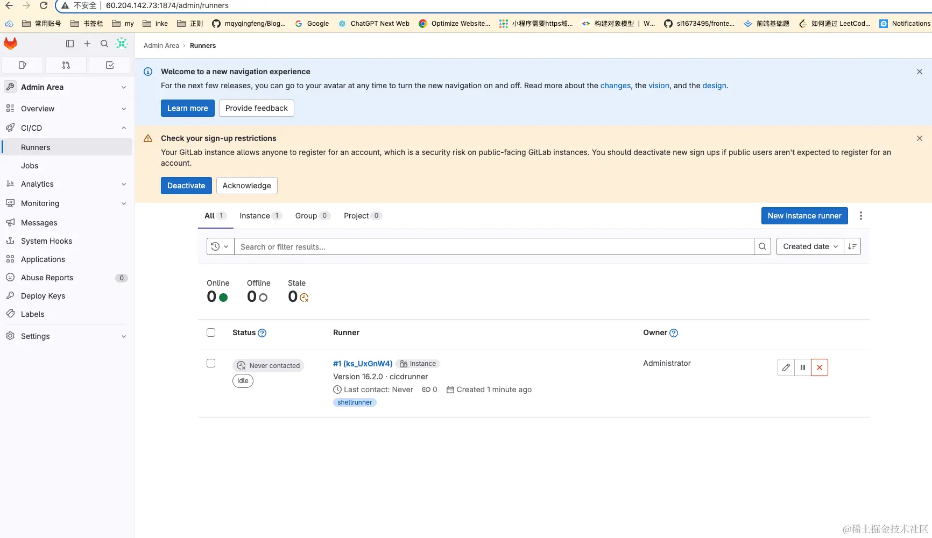Open Jobs in the sidebar
The height and width of the screenshot is (538, 932).
coord(67,166)
